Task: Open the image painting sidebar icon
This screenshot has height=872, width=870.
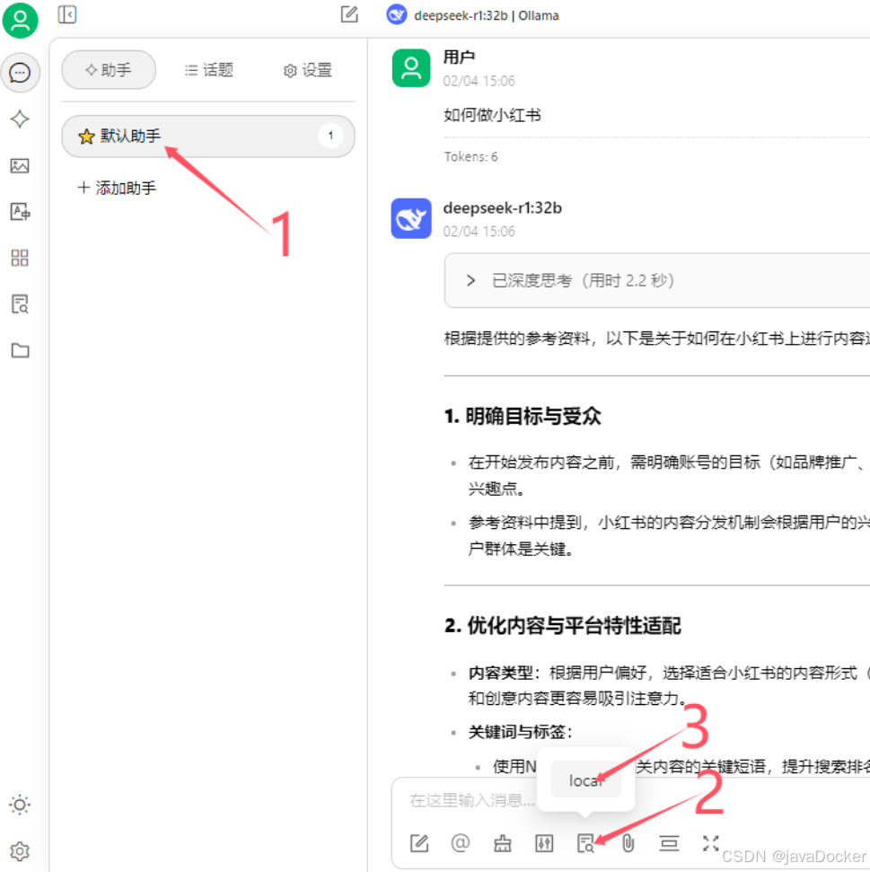Action: coord(20,165)
